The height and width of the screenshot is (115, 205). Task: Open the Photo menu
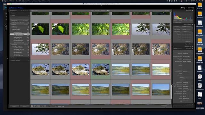click(x=29, y=1)
